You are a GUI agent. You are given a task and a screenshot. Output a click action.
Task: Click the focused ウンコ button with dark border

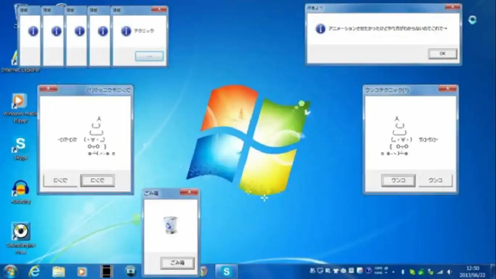coord(398,181)
